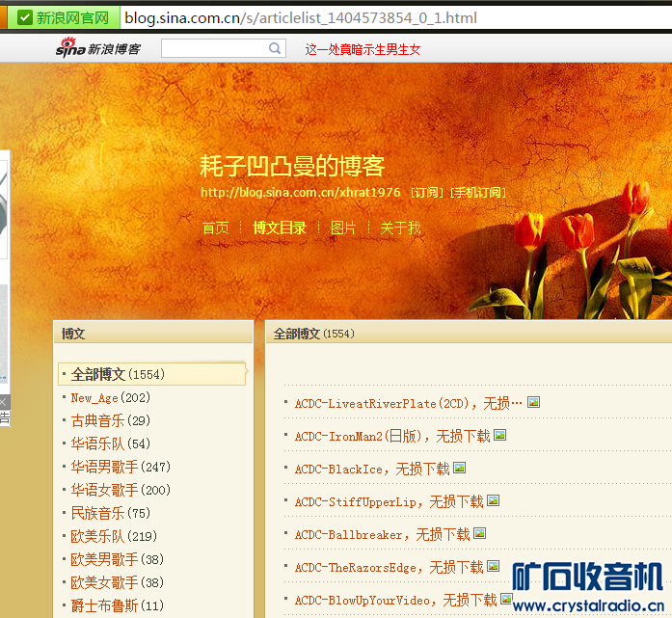The width and height of the screenshot is (672, 618).
Task: Open post ACDC-Ballbreaker 无损下载
Action: pyautogui.click(x=383, y=534)
